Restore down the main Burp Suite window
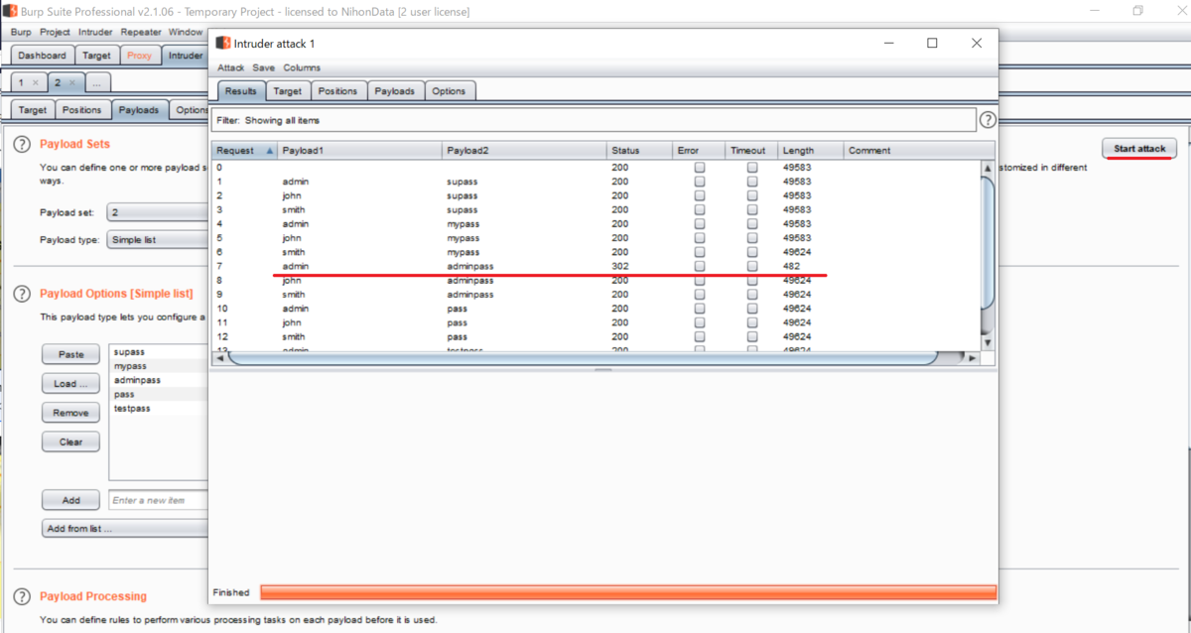 tap(1137, 11)
